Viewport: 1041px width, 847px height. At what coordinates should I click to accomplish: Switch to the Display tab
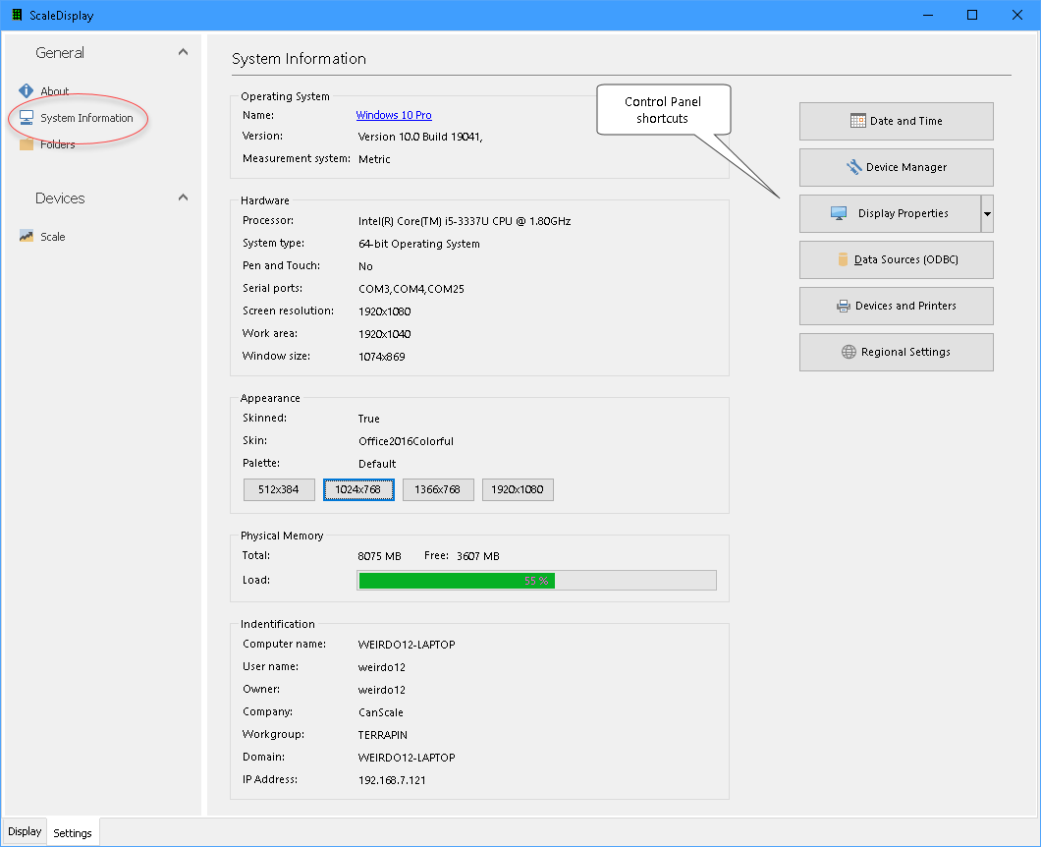26,831
